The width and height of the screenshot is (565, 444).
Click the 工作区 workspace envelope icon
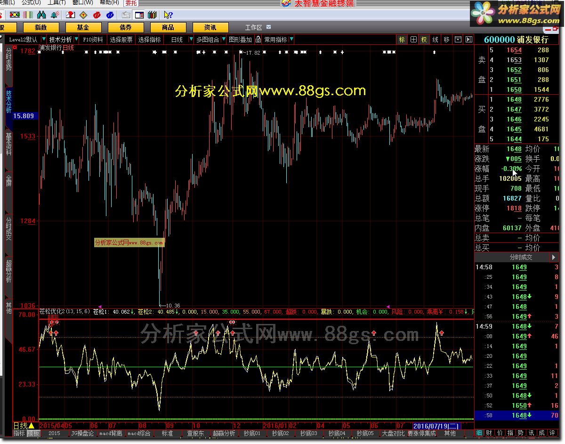click(x=269, y=28)
